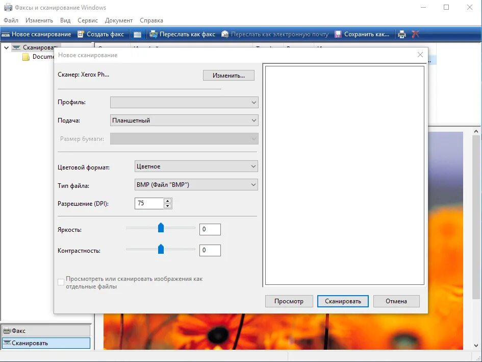The width and height of the screenshot is (482, 362).
Task: Click the Яркость slider handle
Action: [161, 228]
